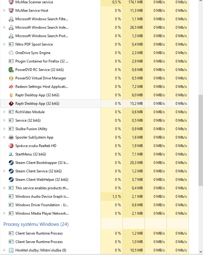Click the vertical scrollbar thumb
Image resolution: width=203 pixels, height=256 pixels.
200,140
